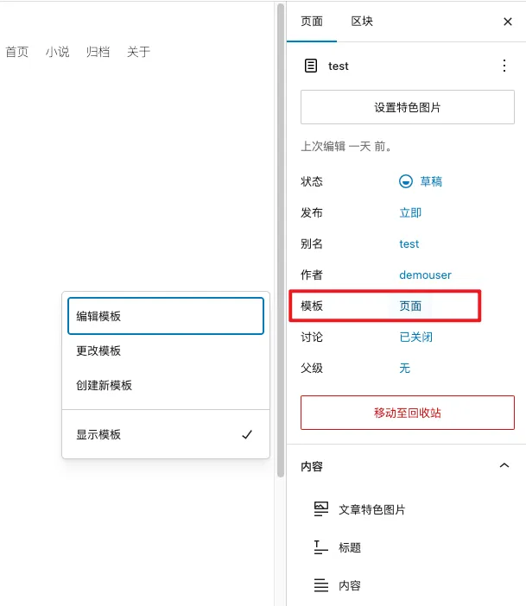Screen dimensions: 526x606
Task: Open the 发布 schedule dropdown 立即
Action: [410, 212]
